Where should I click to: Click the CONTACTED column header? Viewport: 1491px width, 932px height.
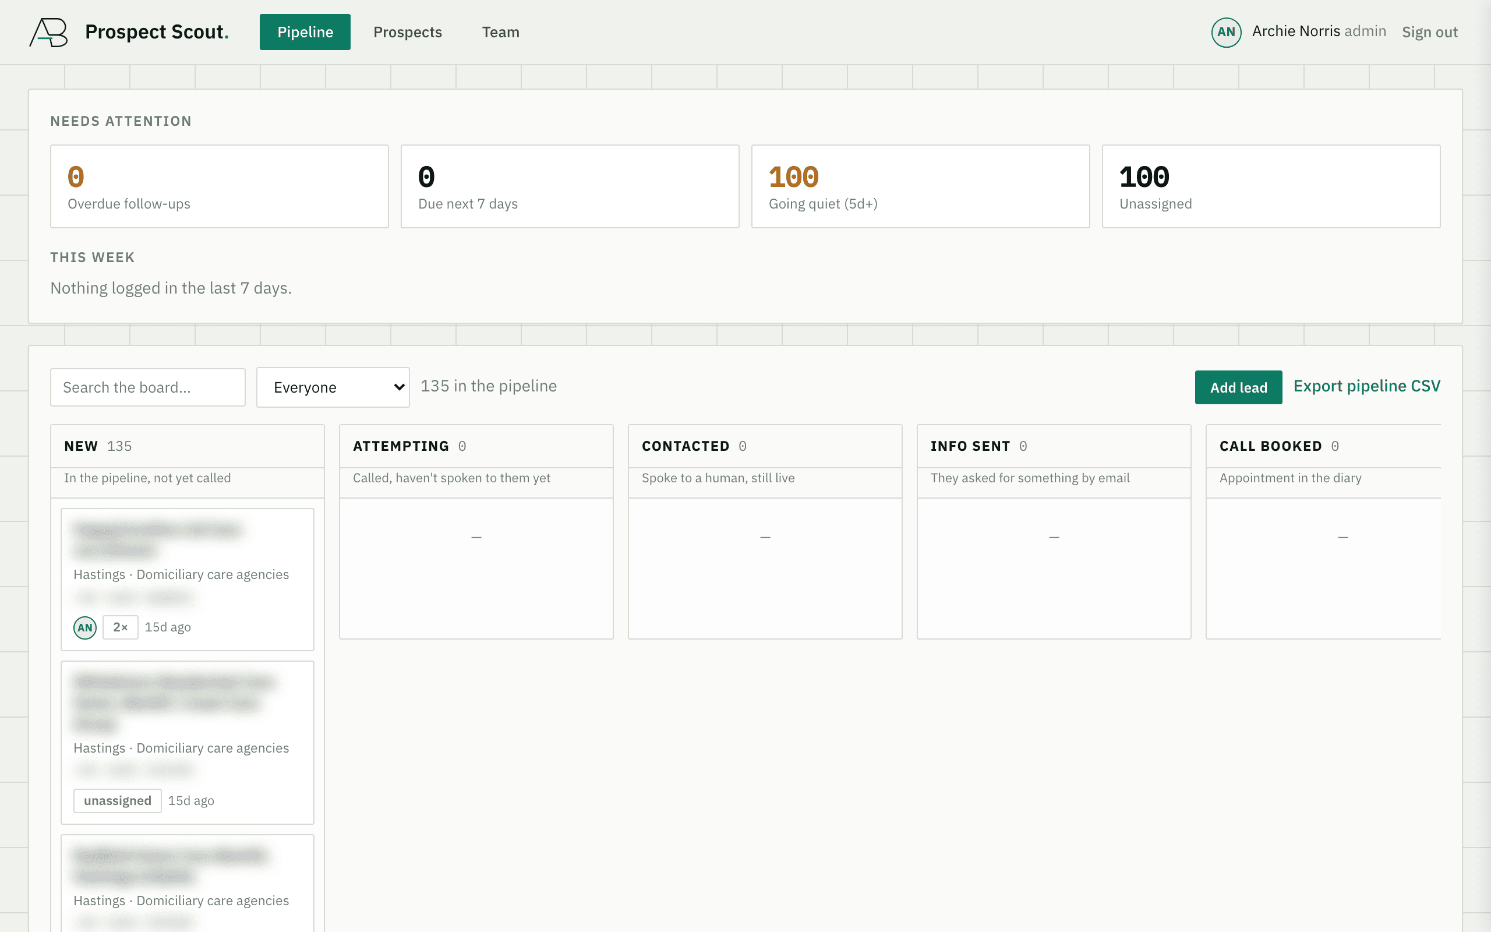765,446
